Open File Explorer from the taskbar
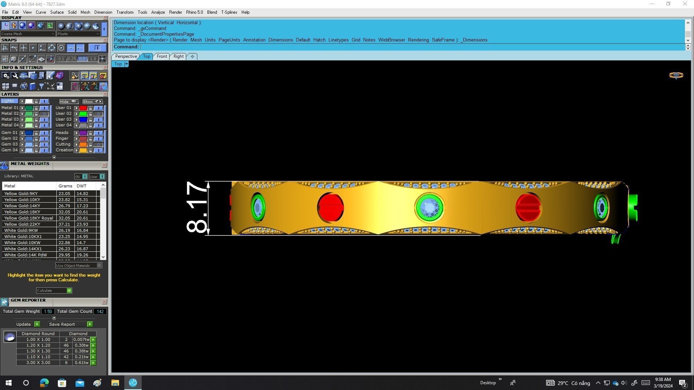Viewport: 694px width, 390px height. [115, 383]
